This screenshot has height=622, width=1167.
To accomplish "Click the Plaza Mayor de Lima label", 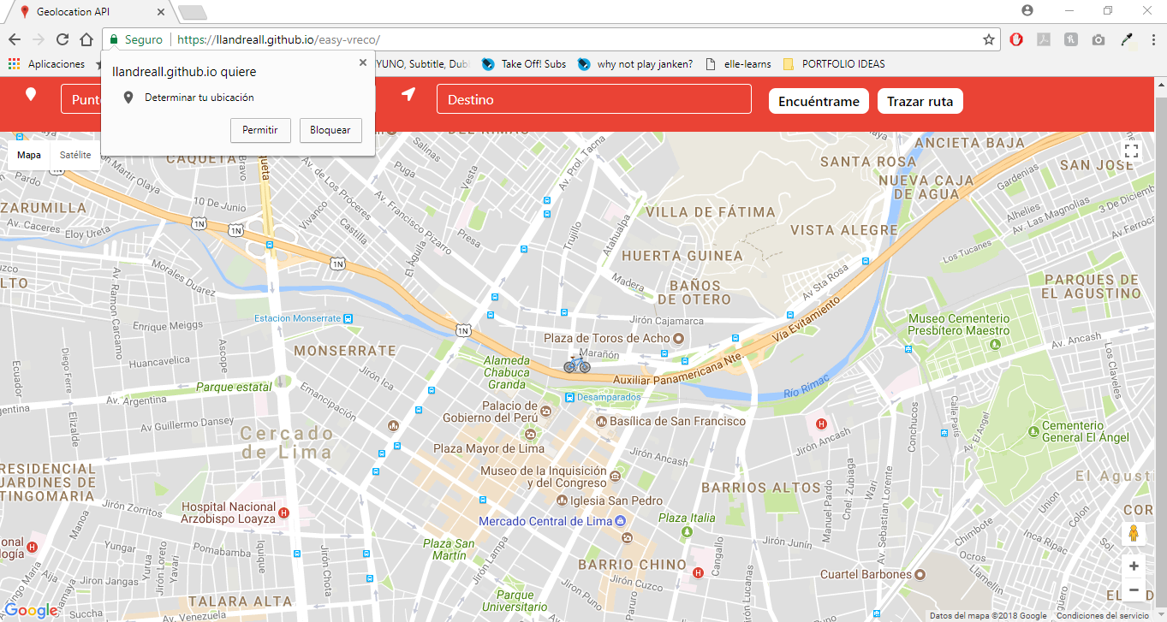I will pyautogui.click(x=488, y=448).
